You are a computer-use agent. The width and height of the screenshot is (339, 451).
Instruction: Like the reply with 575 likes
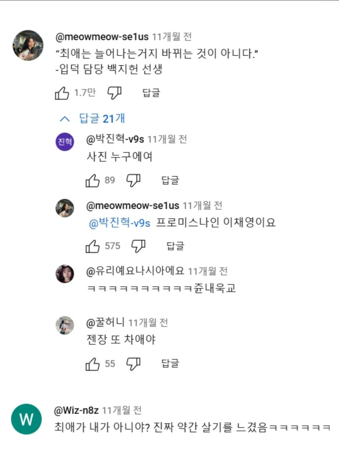93,246
